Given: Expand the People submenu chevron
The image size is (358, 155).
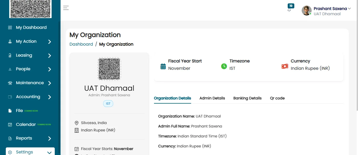Looking at the screenshot, I should coord(49,69).
